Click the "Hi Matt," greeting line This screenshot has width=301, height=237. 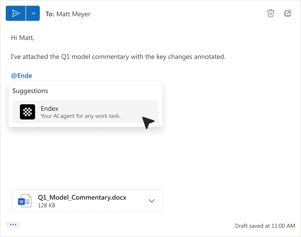click(x=23, y=38)
